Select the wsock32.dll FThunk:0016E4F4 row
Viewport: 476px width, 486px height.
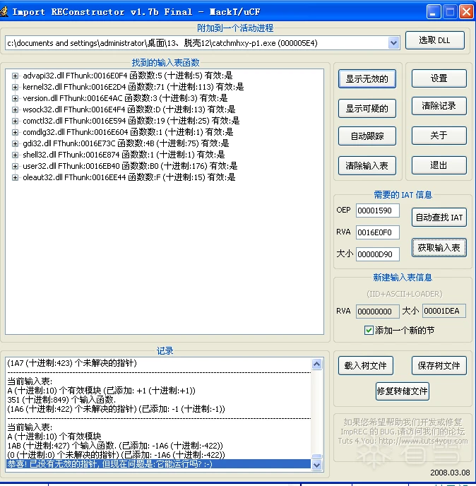click(129, 109)
